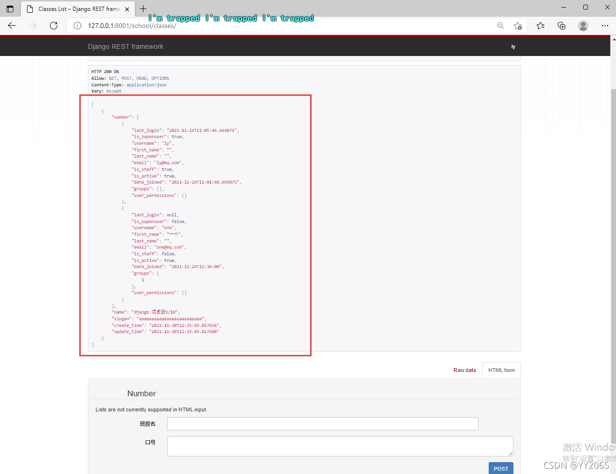Maximize the browser window

[586, 7]
